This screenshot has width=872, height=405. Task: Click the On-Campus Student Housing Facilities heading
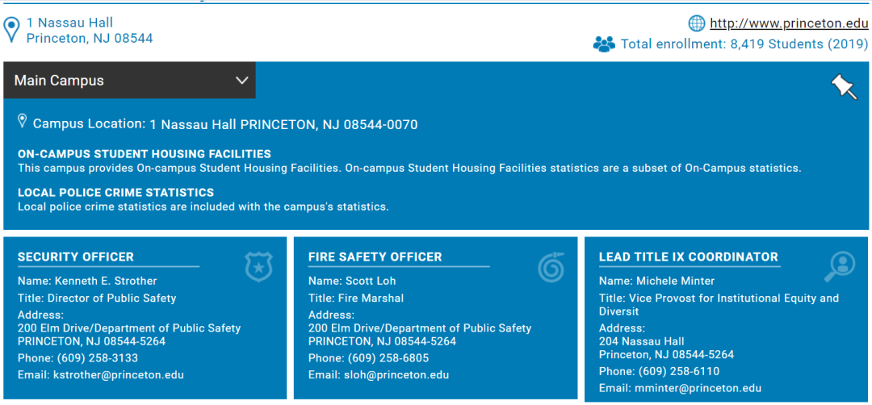point(145,154)
